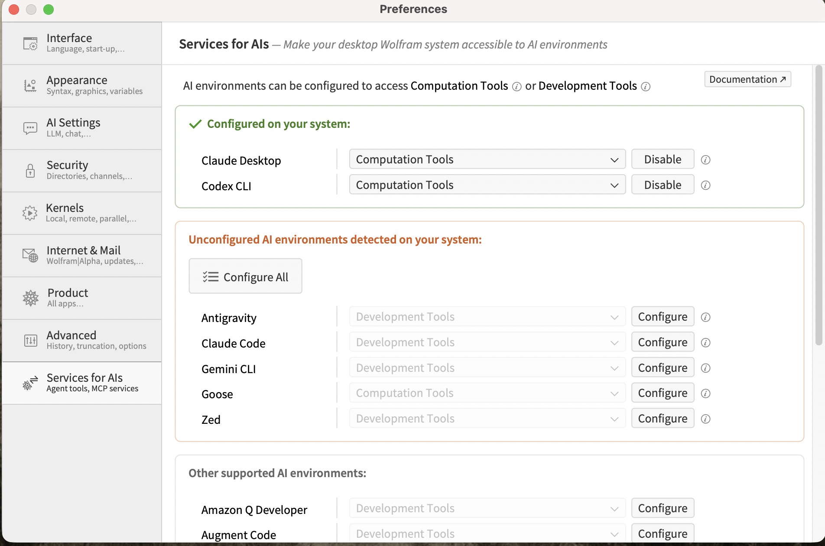Viewport: 825px width, 546px height.
Task: Open Claude Code Development Tools dropdown
Action: (487, 342)
